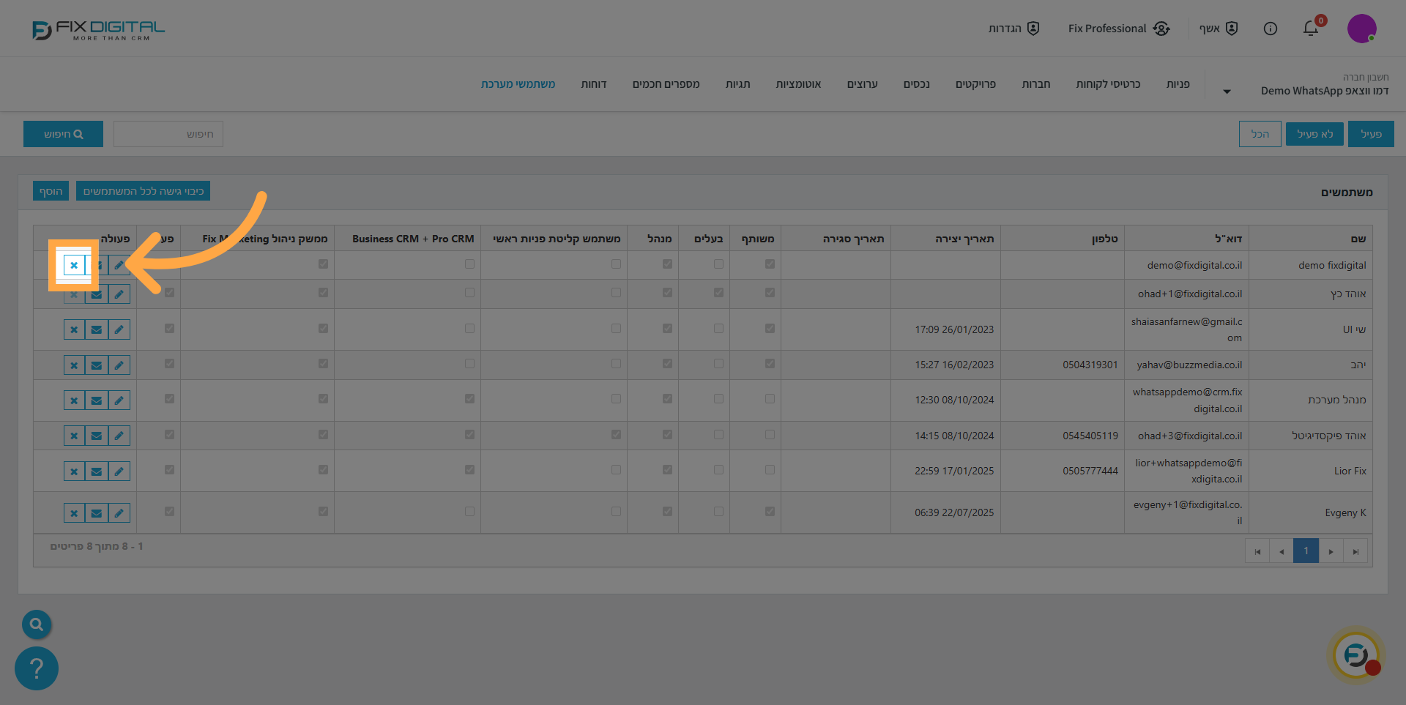Click the purple user avatar

pyautogui.click(x=1361, y=29)
